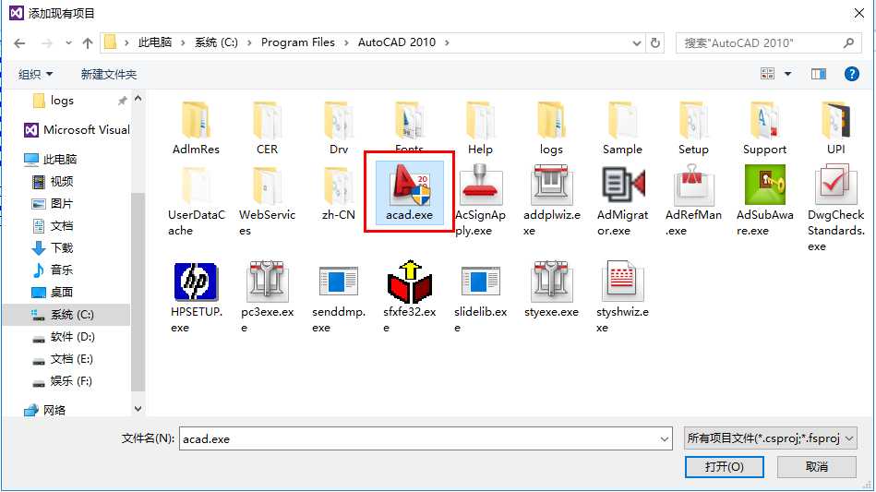Open the zh-CN folder

click(x=339, y=186)
